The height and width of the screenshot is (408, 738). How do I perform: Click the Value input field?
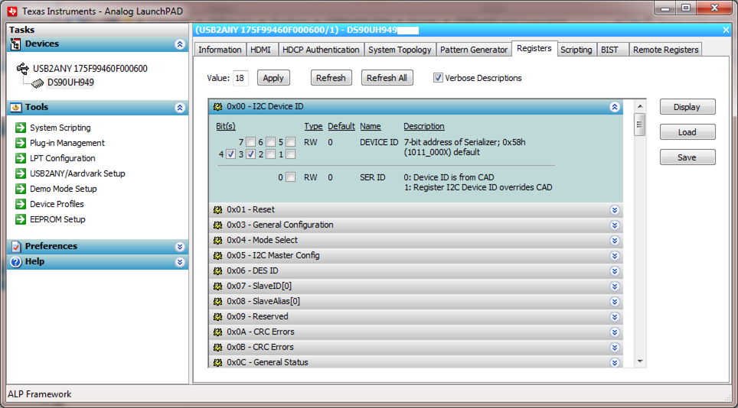pos(240,78)
